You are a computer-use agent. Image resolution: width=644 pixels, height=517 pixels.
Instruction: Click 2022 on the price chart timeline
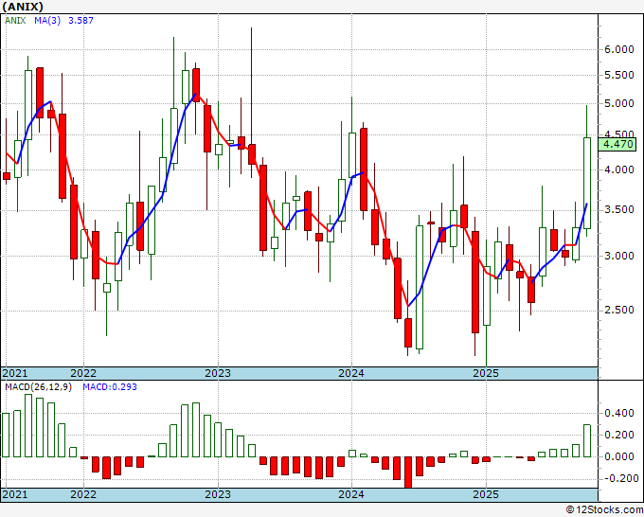(x=83, y=373)
